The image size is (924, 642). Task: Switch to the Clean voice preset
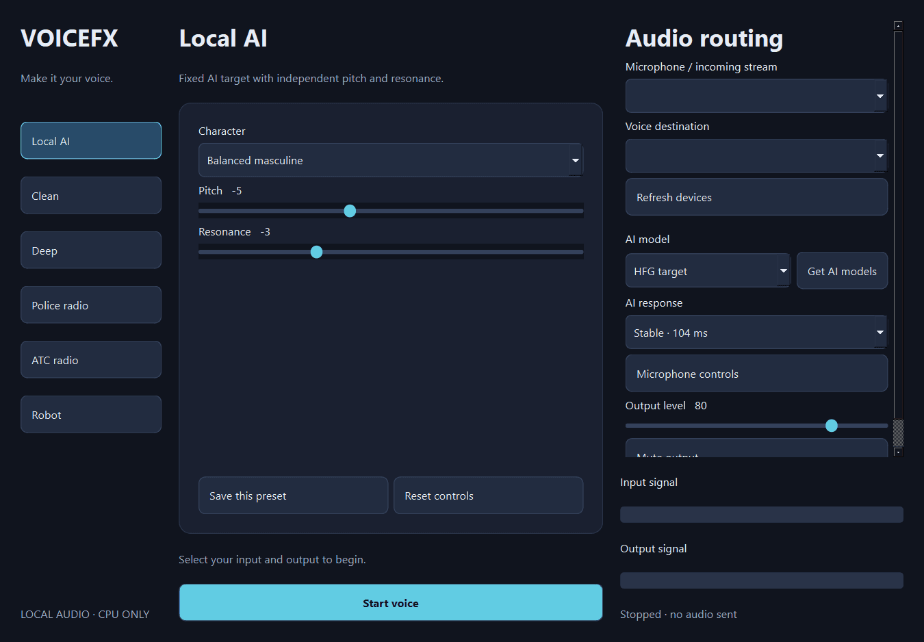click(91, 195)
